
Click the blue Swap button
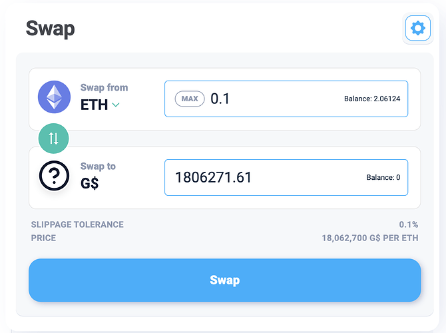[x=225, y=280]
